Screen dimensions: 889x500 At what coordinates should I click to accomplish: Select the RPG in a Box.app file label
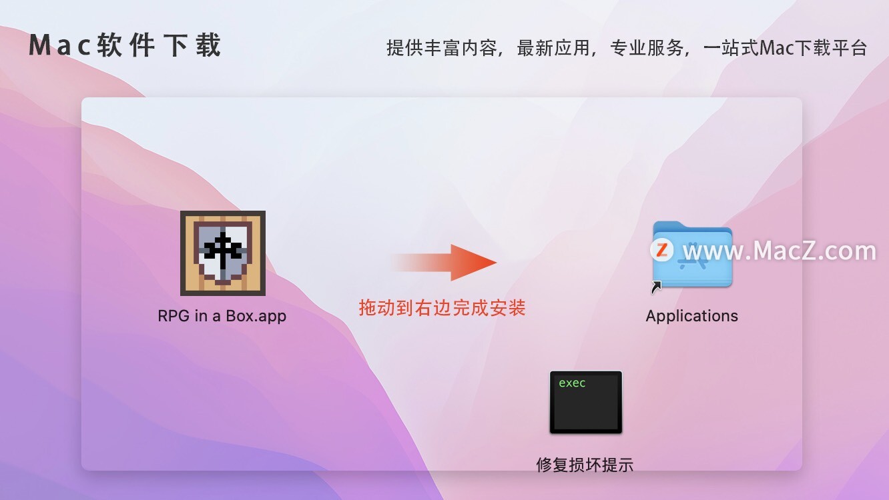pos(222,316)
